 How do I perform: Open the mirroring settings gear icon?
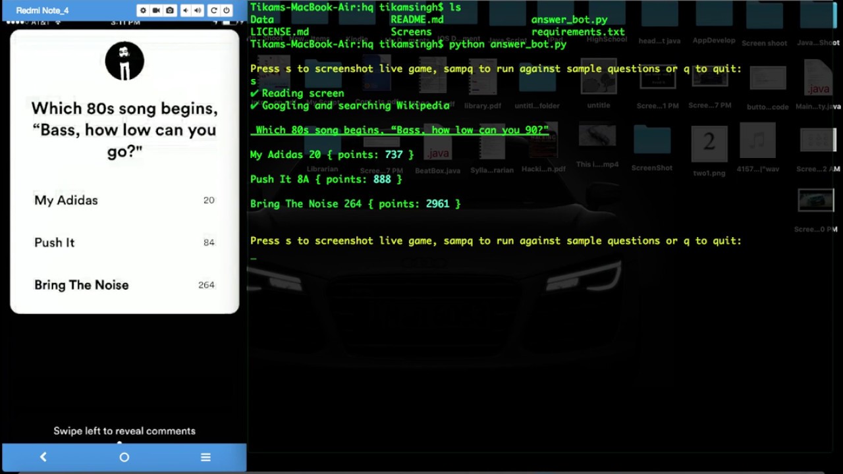click(x=143, y=11)
